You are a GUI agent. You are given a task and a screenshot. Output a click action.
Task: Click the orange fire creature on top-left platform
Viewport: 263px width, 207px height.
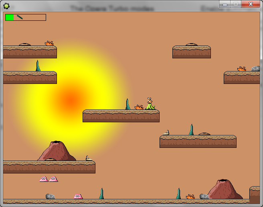pos(49,43)
